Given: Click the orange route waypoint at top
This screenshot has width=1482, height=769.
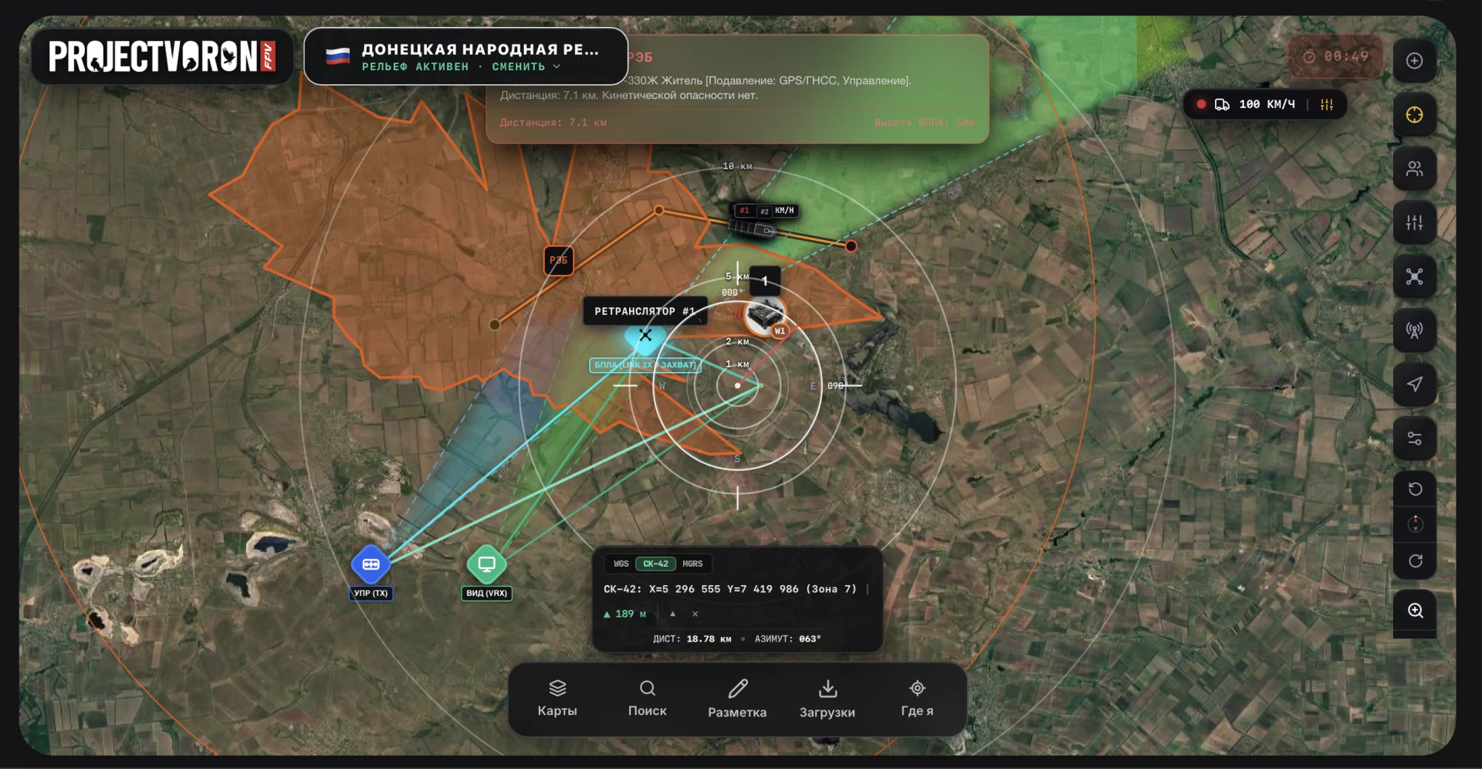Looking at the screenshot, I should [658, 210].
